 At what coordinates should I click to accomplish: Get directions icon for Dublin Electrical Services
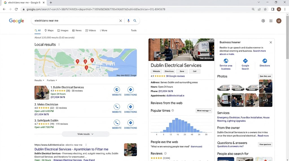tap(130, 90)
